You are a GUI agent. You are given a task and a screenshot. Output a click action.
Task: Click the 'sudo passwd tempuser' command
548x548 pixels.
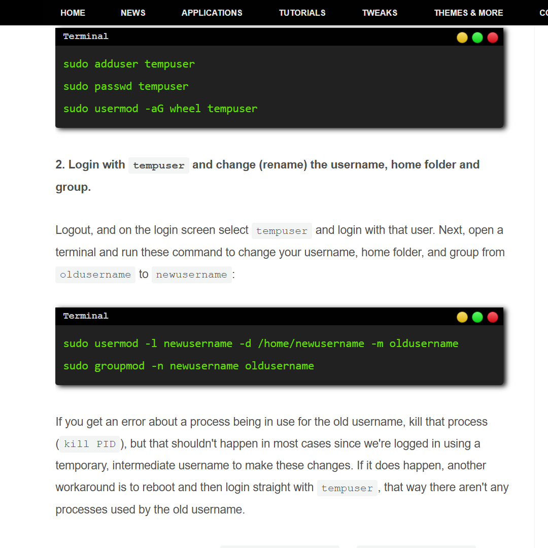pos(126,86)
